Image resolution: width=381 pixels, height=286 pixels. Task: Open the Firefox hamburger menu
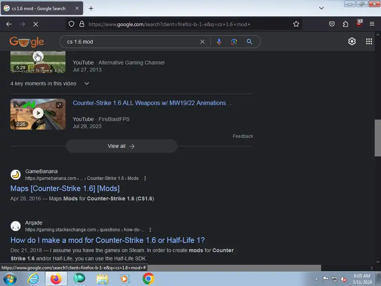point(372,24)
